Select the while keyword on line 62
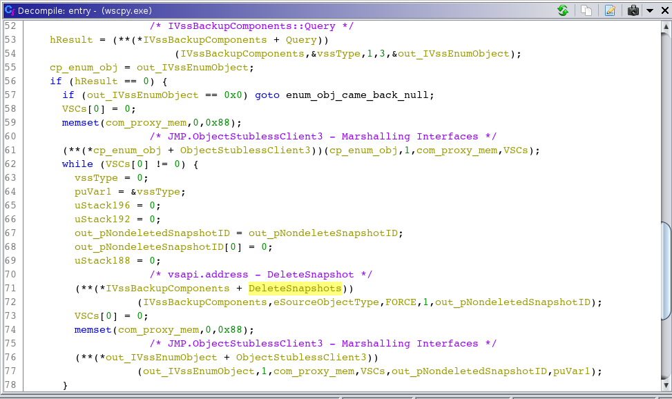Screen dimensions: 672x399 [77, 164]
